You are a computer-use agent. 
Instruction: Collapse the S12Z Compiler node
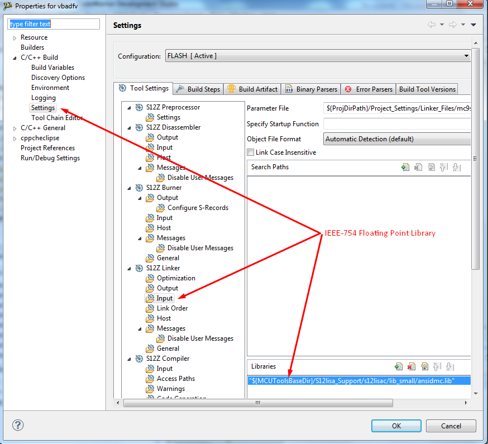click(x=129, y=359)
